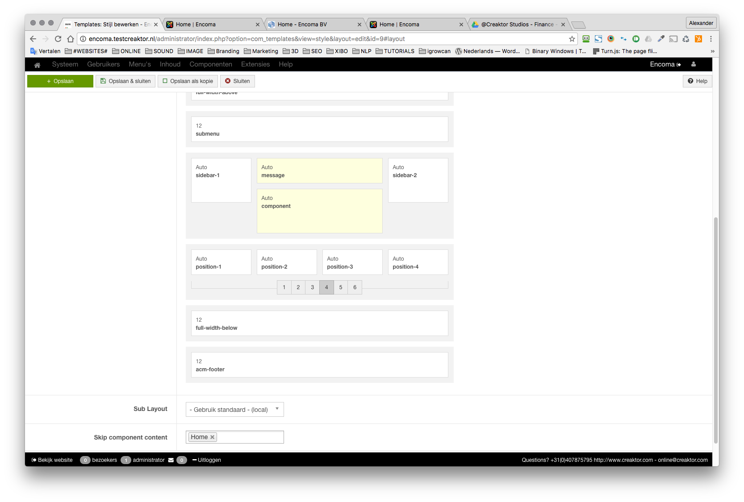Remove the Home tag with its x
The height and width of the screenshot is (502, 744).
[x=213, y=437]
